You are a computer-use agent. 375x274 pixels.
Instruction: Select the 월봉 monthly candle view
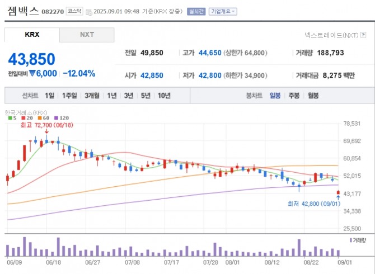click(x=312, y=96)
